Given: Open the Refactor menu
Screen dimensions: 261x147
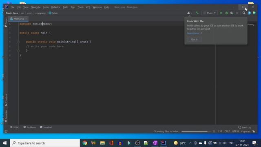Looking at the screenshot, I should click(x=55, y=7).
